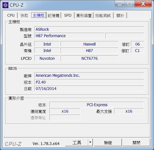The width and height of the screenshot is (154, 150).
Task: Open the 關於 tab
Action: coord(120,15)
